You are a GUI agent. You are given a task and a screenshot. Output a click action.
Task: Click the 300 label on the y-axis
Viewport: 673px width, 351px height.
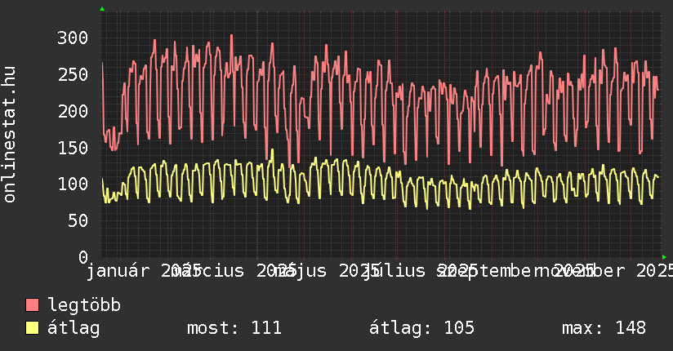tap(74, 38)
